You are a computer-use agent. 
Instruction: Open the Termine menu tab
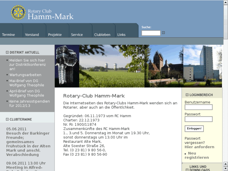(11, 30)
